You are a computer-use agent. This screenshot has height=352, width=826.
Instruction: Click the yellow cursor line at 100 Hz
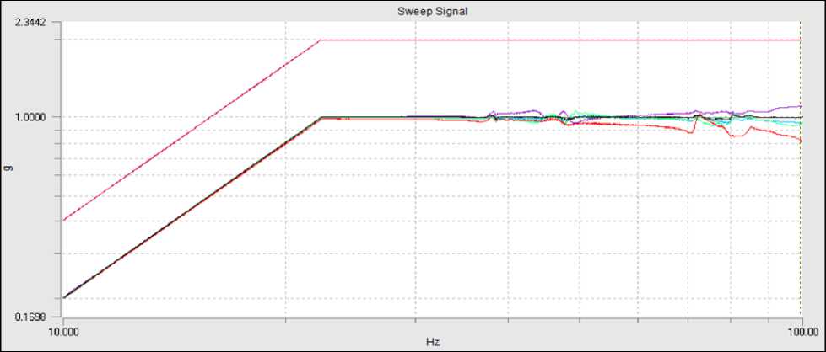801,169
